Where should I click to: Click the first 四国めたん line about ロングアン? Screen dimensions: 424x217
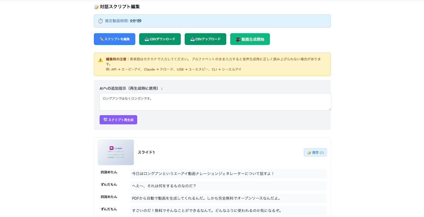coord(228,174)
